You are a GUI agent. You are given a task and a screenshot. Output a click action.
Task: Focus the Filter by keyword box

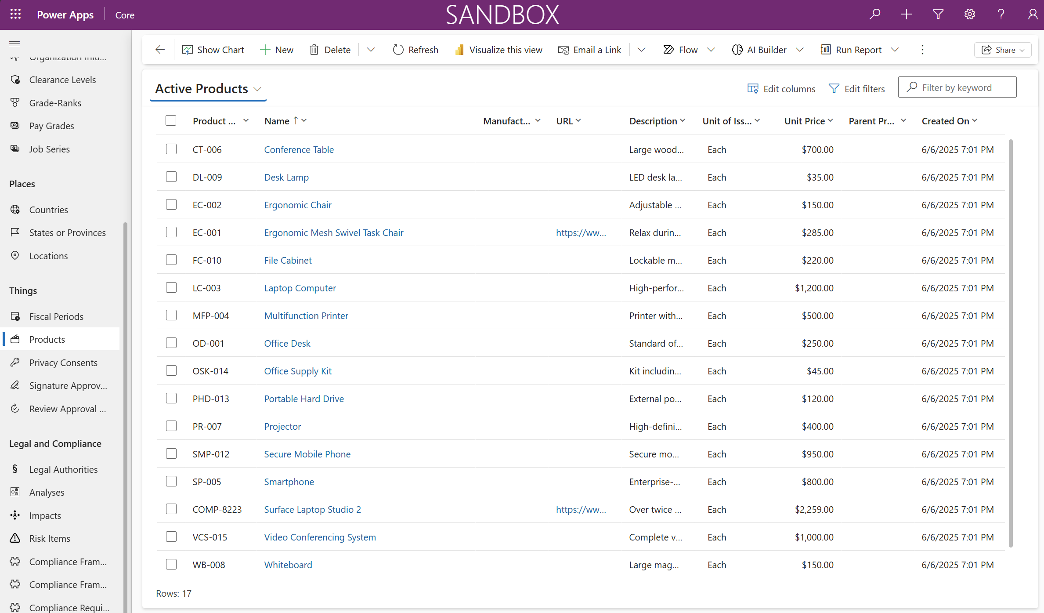pos(957,87)
